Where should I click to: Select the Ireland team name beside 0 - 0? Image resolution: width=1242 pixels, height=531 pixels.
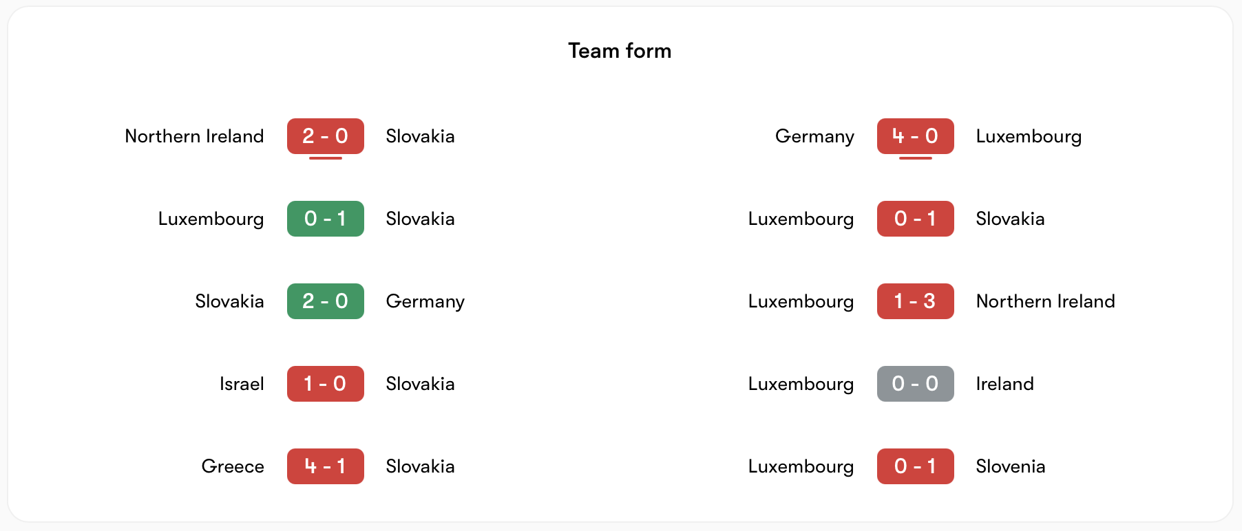1004,384
